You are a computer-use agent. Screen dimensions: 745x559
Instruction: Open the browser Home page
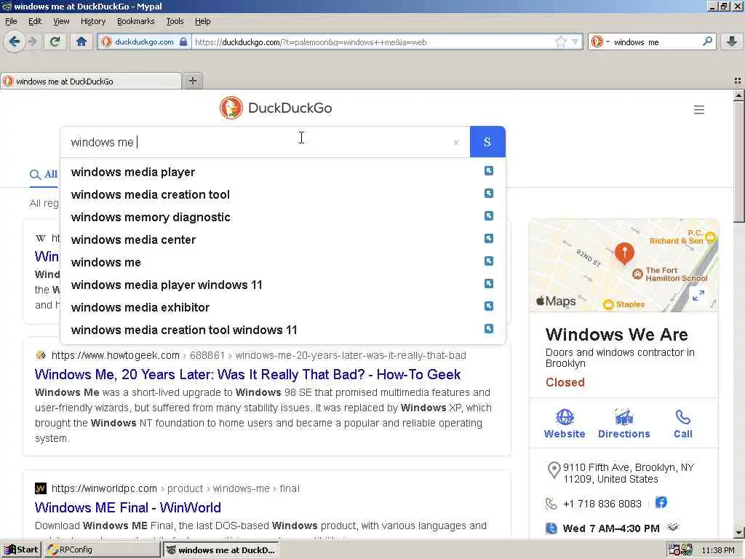(x=81, y=41)
